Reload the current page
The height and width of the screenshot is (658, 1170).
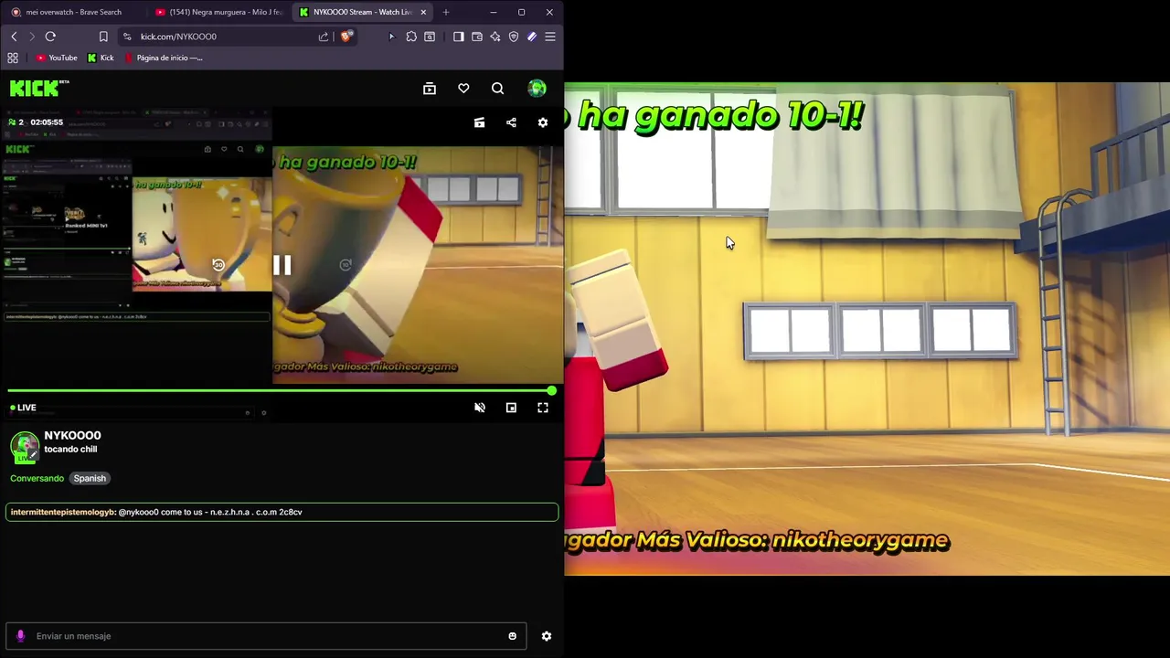point(50,37)
